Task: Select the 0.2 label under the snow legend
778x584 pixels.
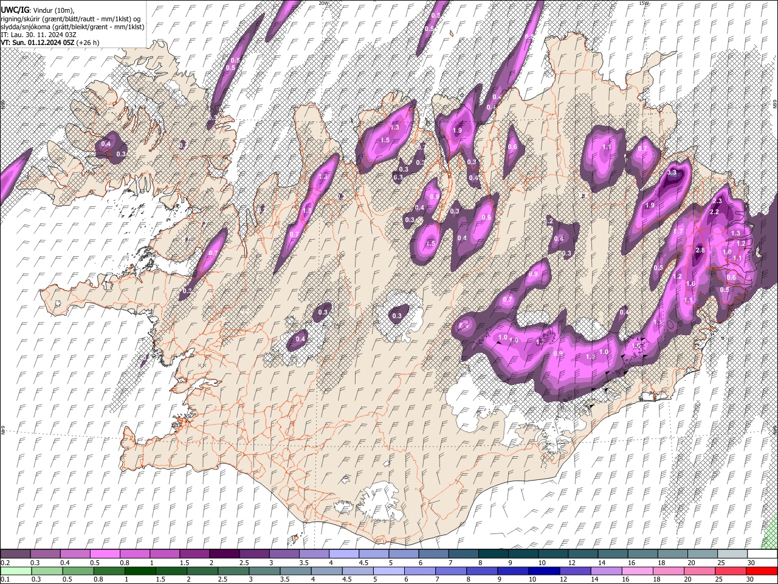Action: 5,563
